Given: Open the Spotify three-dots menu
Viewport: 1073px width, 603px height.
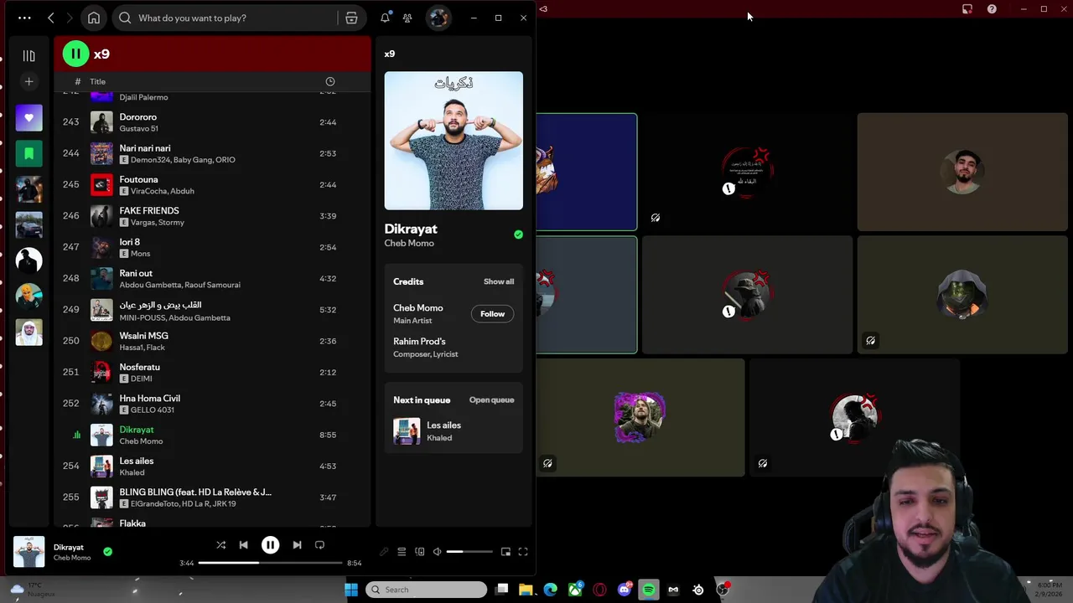Looking at the screenshot, I should [24, 18].
